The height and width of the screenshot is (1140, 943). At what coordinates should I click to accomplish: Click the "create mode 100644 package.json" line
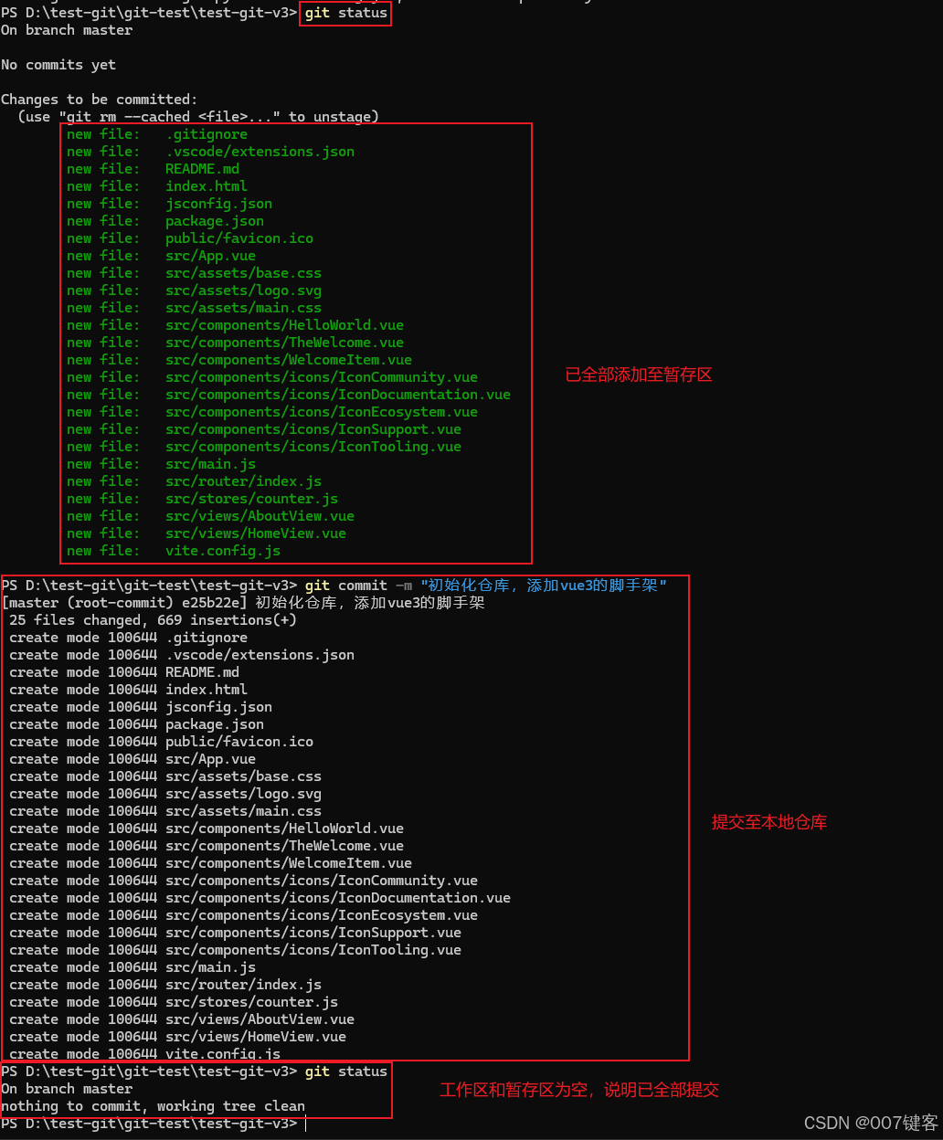136,724
